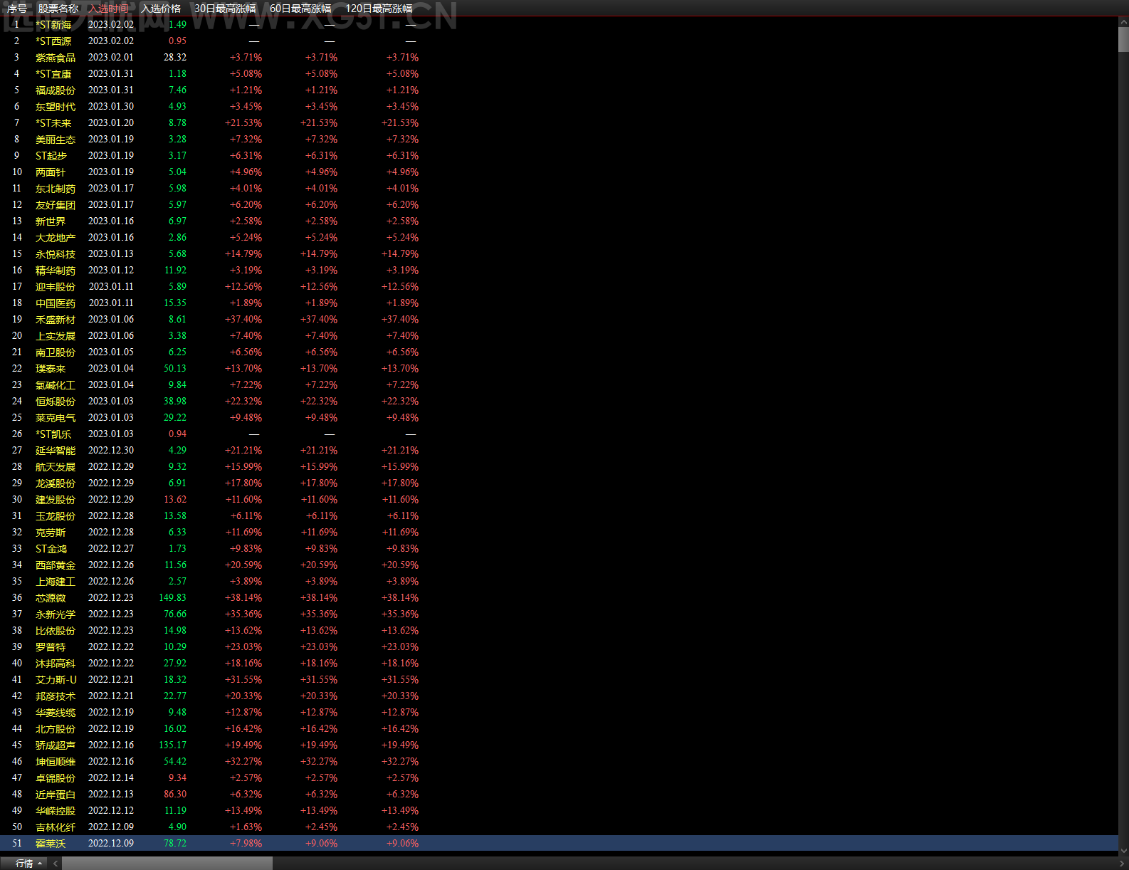Image resolution: width=1129 pixels, height=870 pixels.
Task: Select stock row 友好集团
Action: (x=559, y=204)
